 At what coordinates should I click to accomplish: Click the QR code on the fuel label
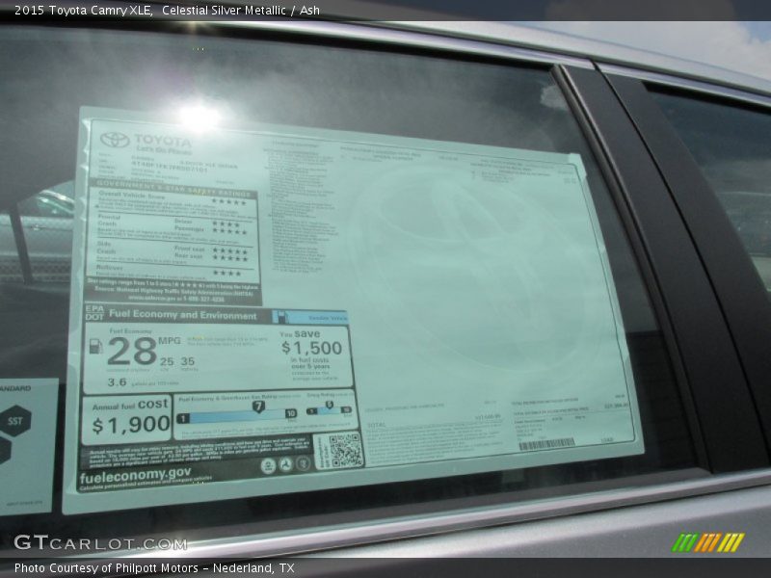coord(346,450)
